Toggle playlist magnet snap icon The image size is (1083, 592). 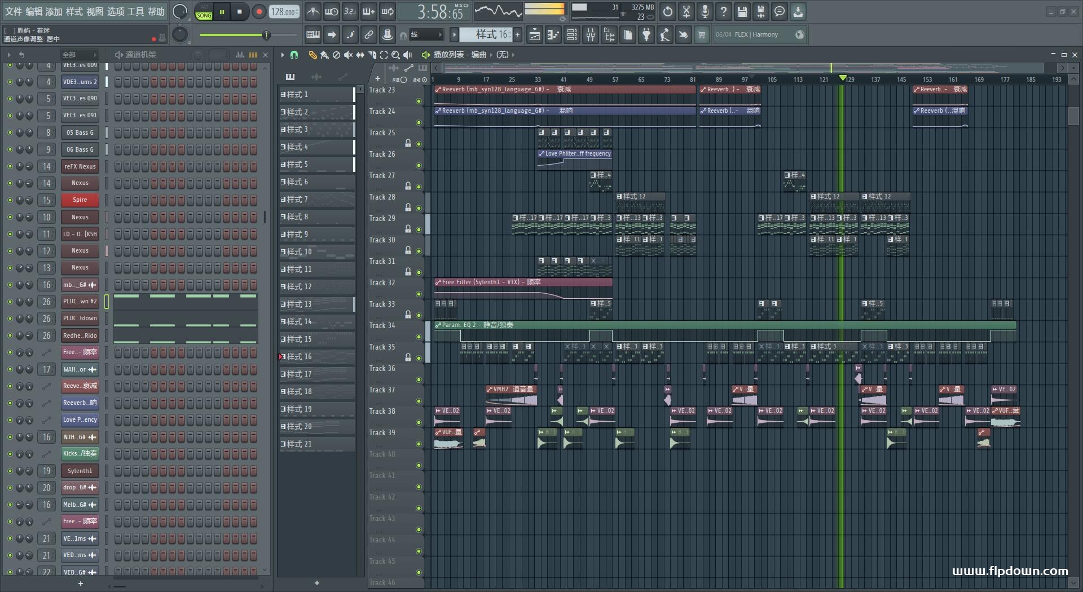294,55
